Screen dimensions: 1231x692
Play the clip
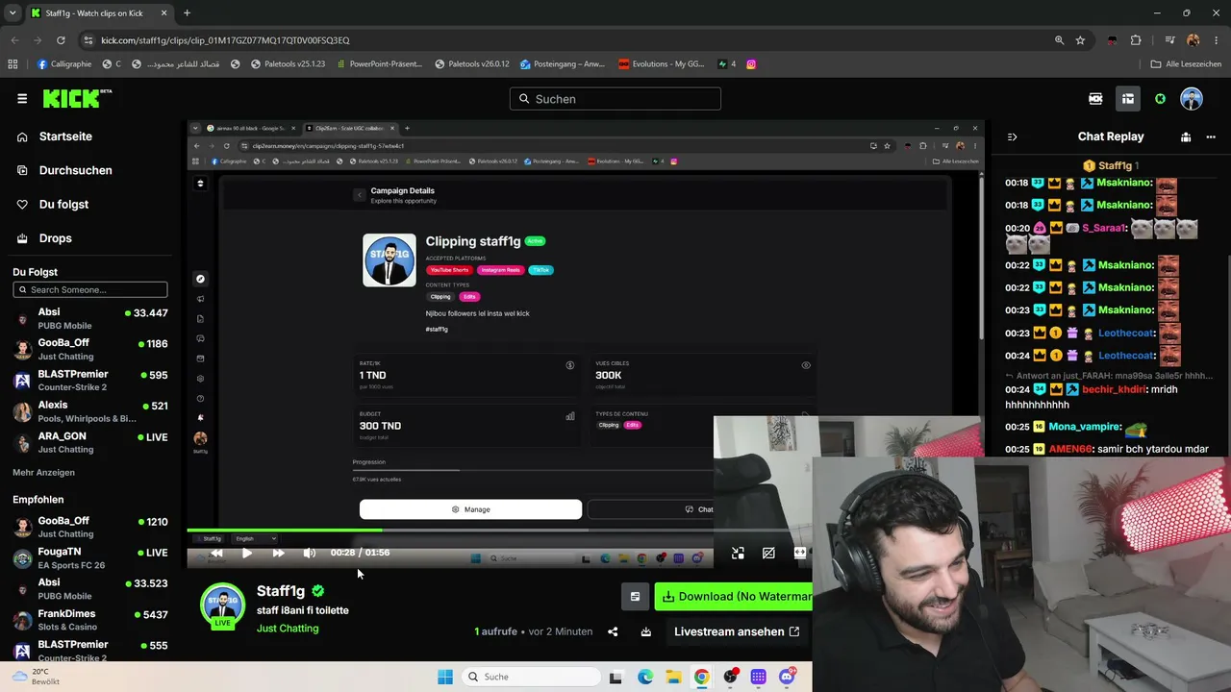tap(247, 553)
